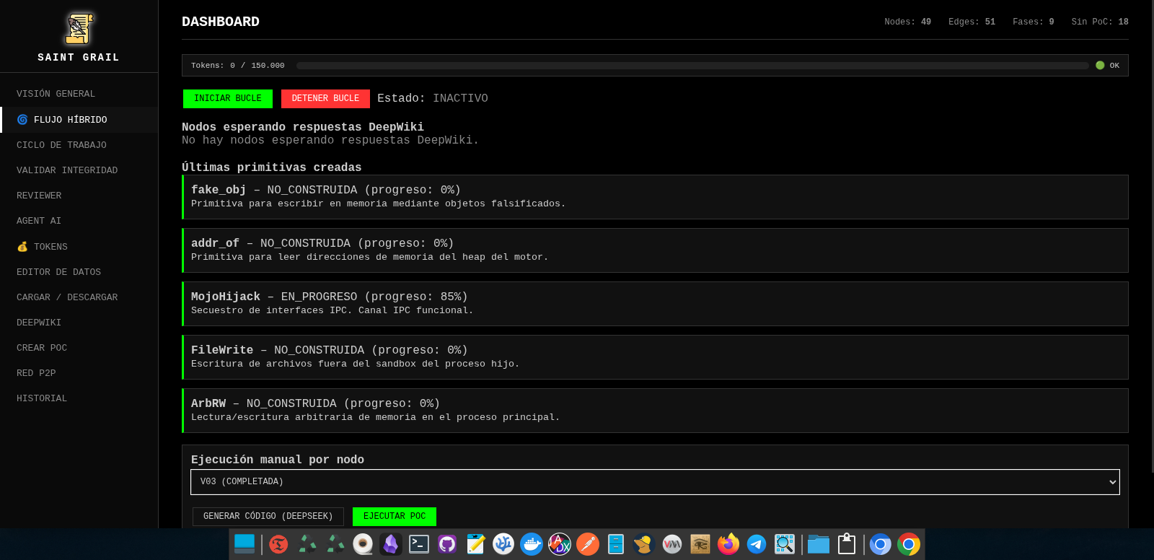Click the spiral icon beside Flujo Híbrido
This screenshot has height=560, width=1154.
tap(22, 120)
